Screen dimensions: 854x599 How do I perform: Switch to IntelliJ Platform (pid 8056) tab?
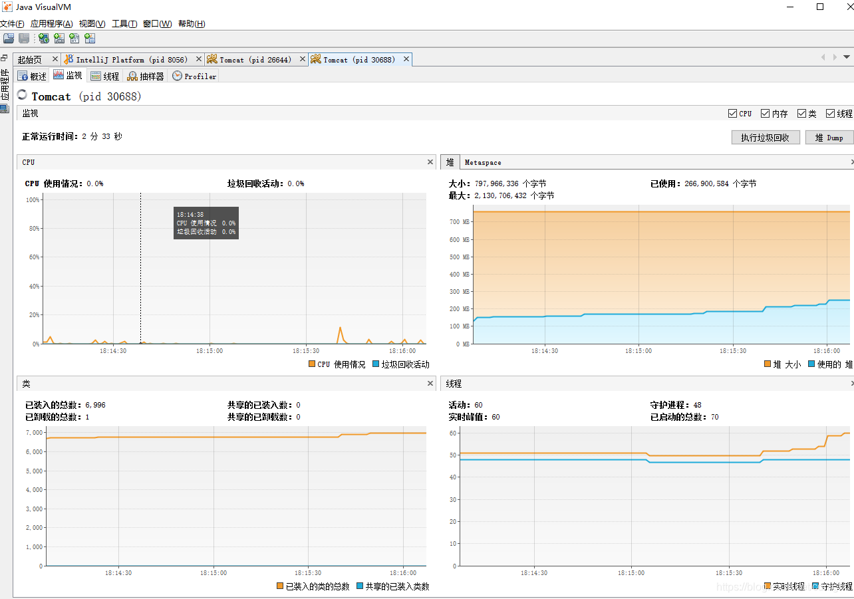pos(132,60)
